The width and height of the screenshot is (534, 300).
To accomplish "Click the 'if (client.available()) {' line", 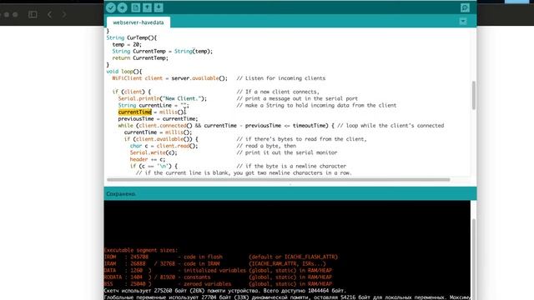I will tap(161, 139).
